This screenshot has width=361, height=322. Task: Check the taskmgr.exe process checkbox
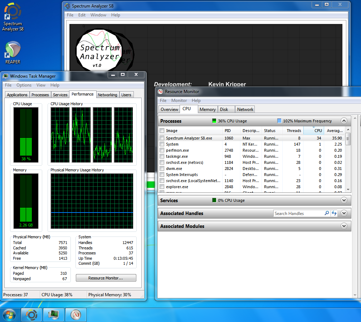pos(162,156)
